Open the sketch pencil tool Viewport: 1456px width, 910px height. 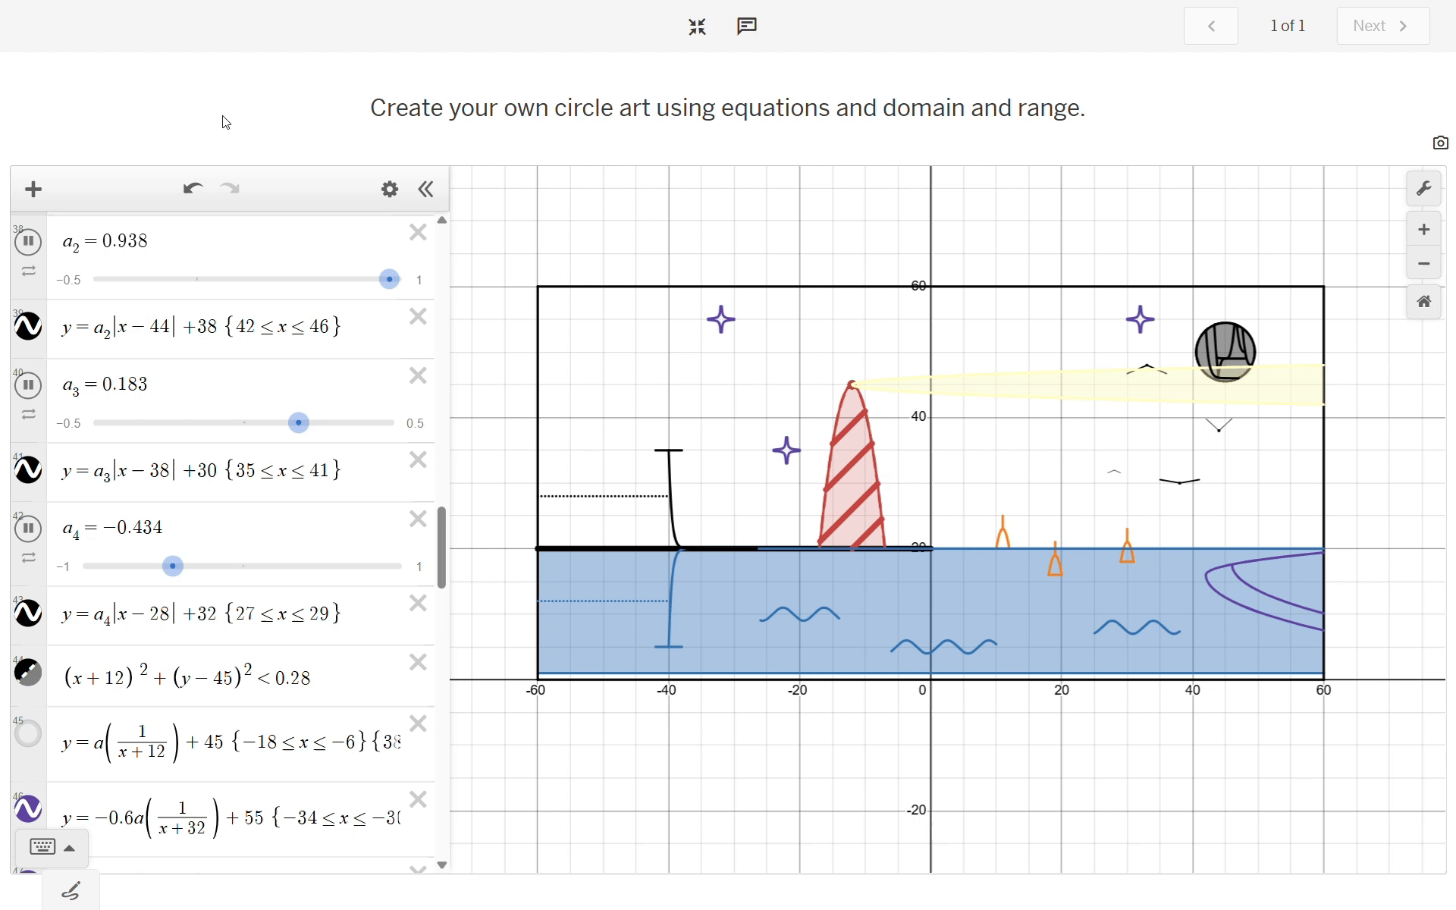coord(71,890)
